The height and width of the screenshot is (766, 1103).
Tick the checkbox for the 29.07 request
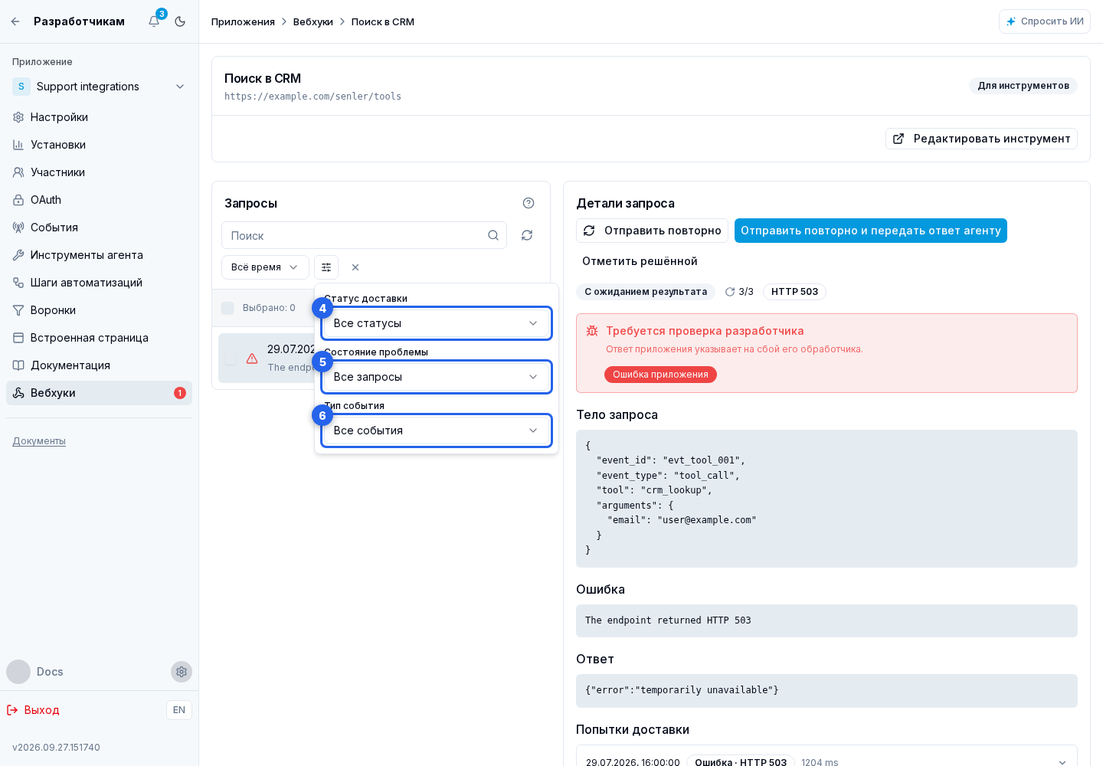coord(231,358)
